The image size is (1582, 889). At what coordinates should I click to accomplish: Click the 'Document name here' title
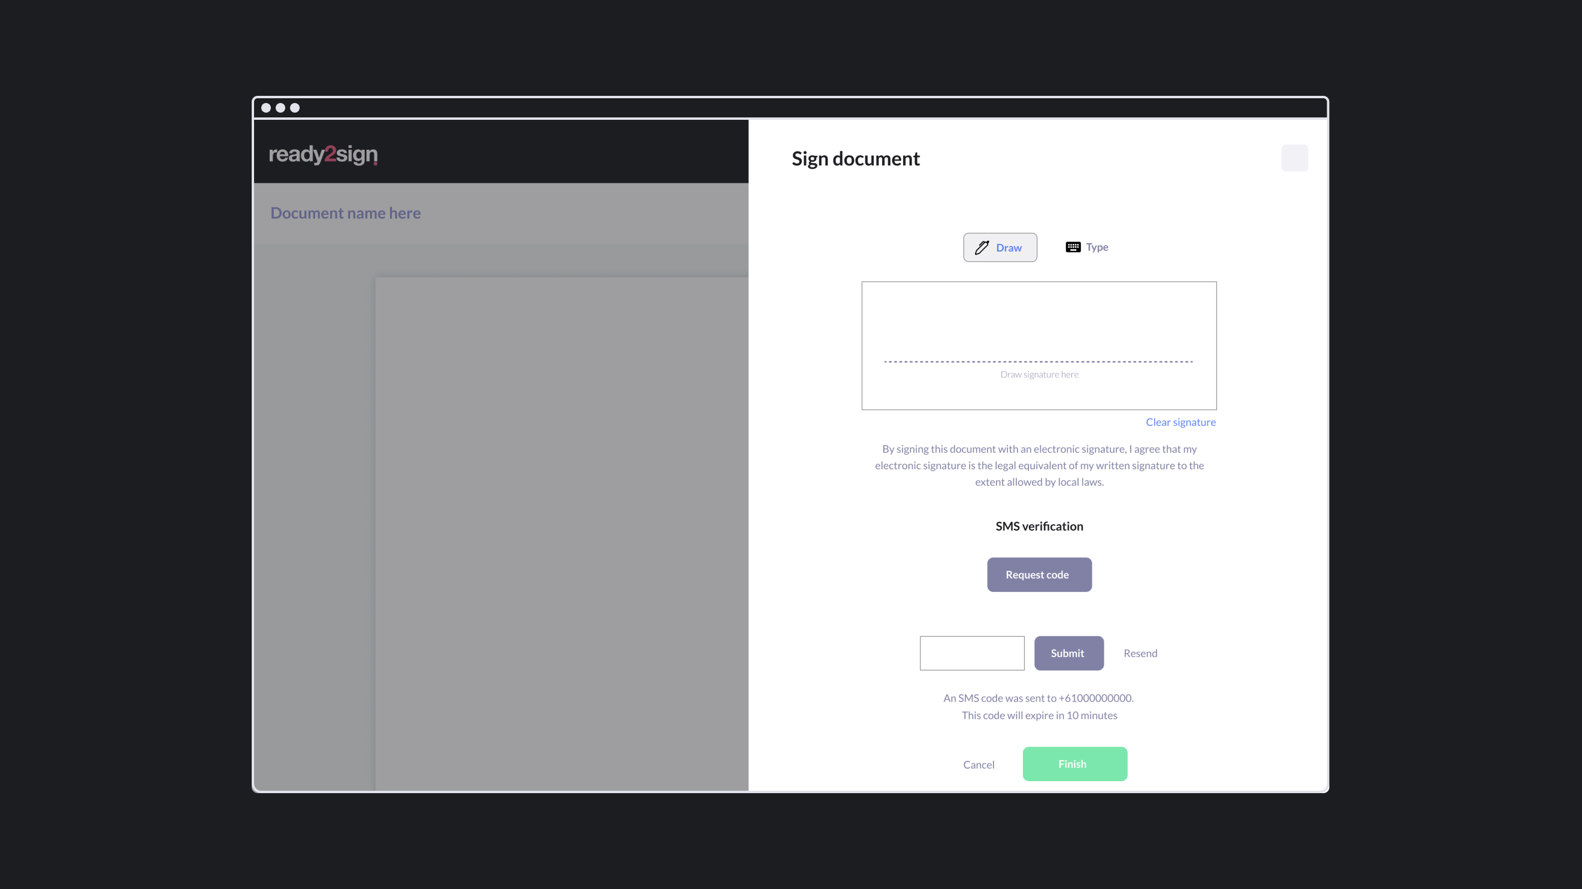coord(345,213)
